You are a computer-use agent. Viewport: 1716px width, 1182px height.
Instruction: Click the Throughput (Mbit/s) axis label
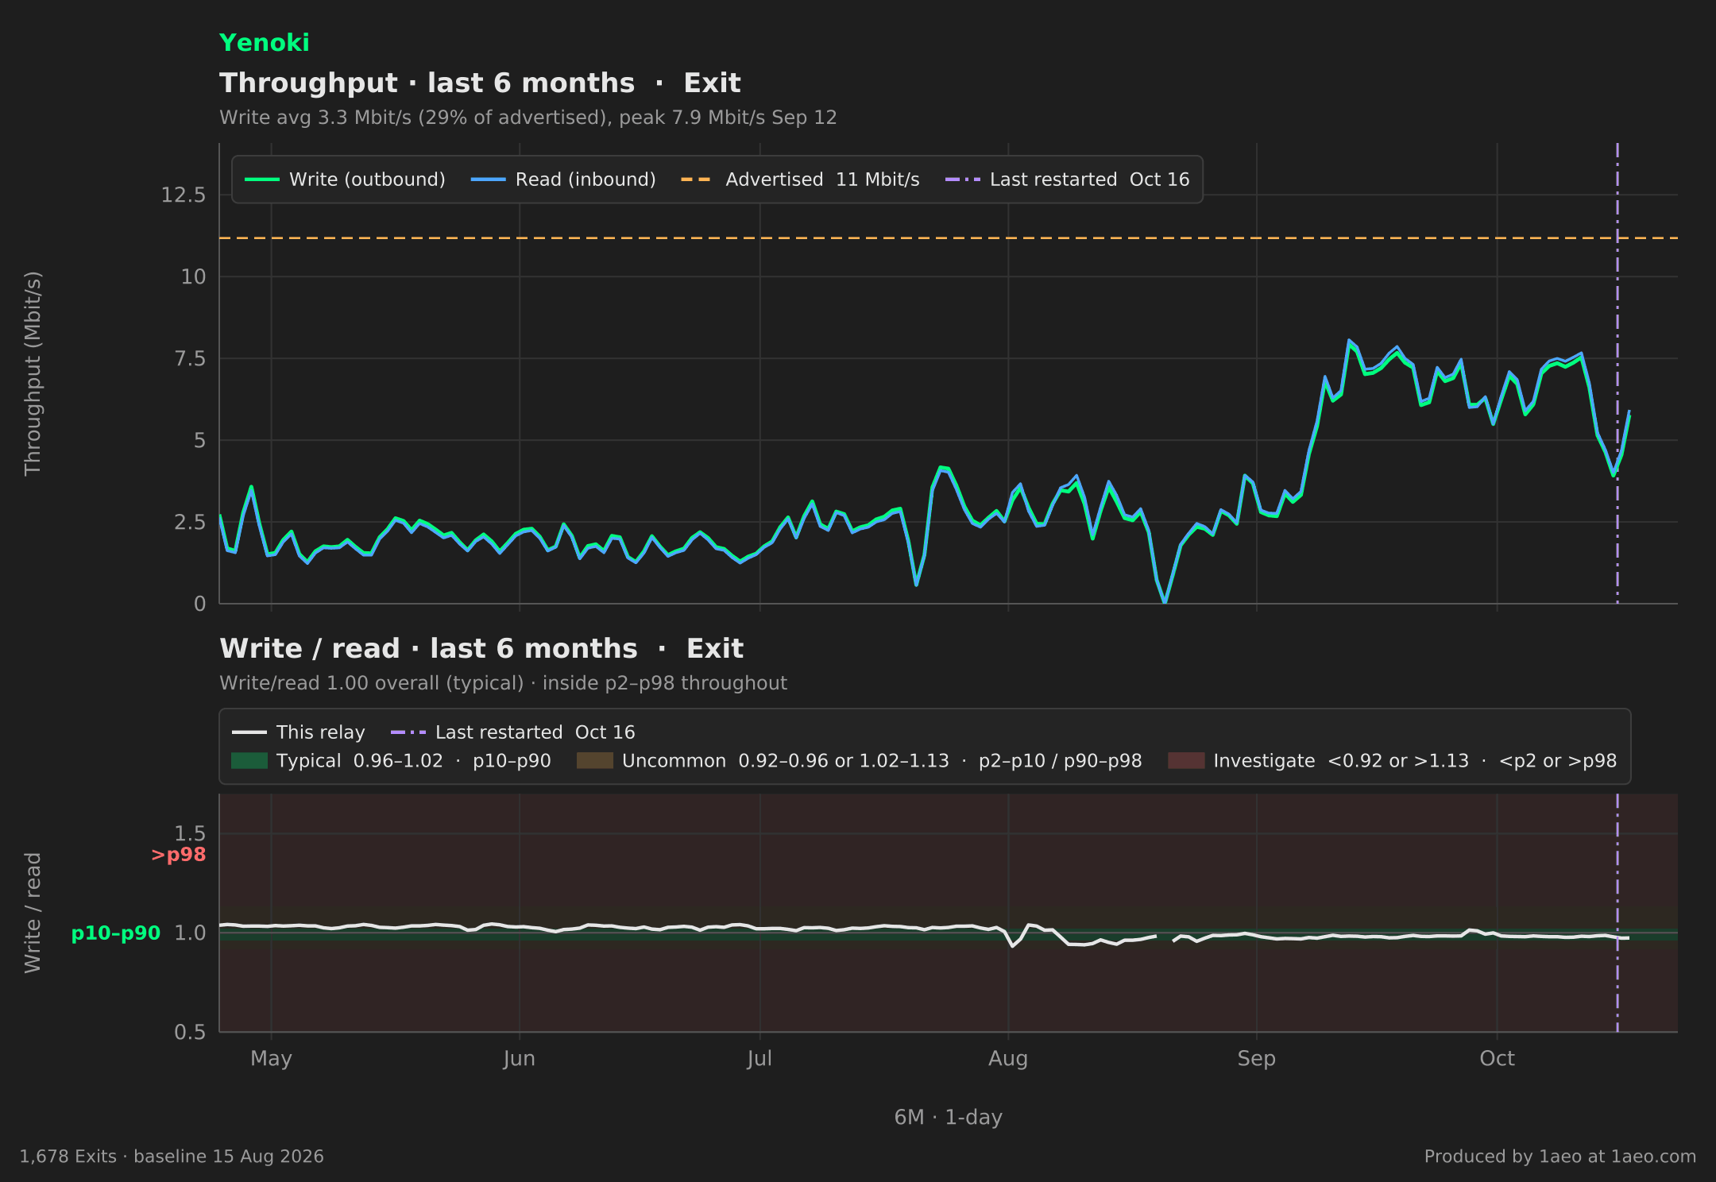click(33, 373)
